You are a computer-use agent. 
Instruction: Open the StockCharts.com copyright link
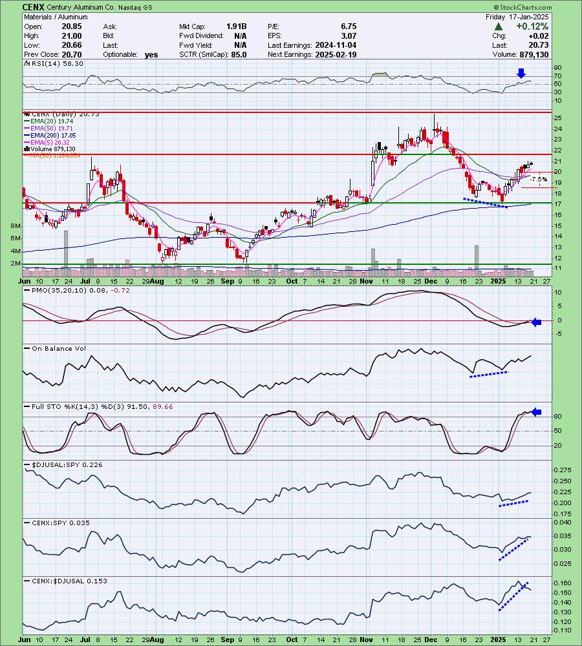(x=523, y=7)
